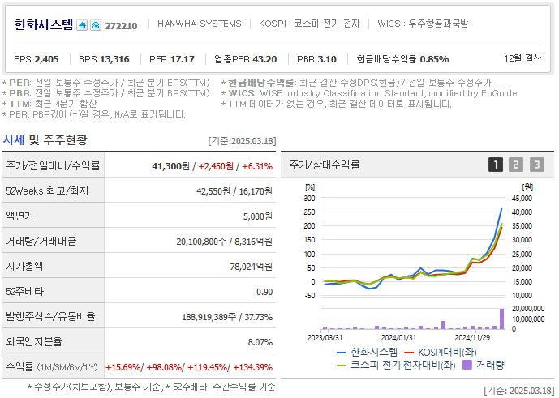Select the price change +2,450원
Image resolution: width=559 pixels, height=398 pixels.
click(x=216, y=166)
